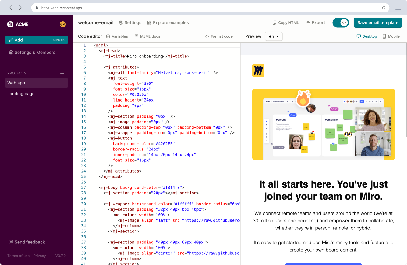This screenshot has width=407, height=265.
Task: Click the mj-body background-color line
Action: point(141,188)
